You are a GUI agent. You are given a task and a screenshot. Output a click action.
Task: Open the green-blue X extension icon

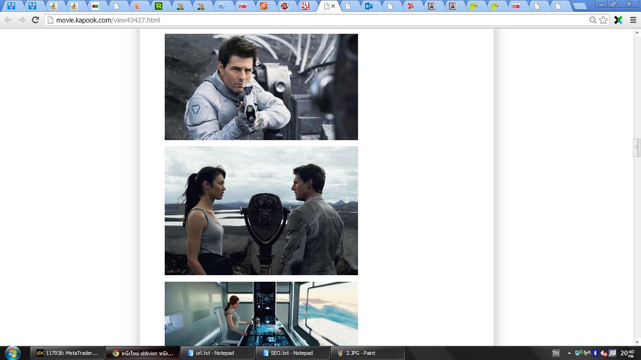[x=618, y=20]
